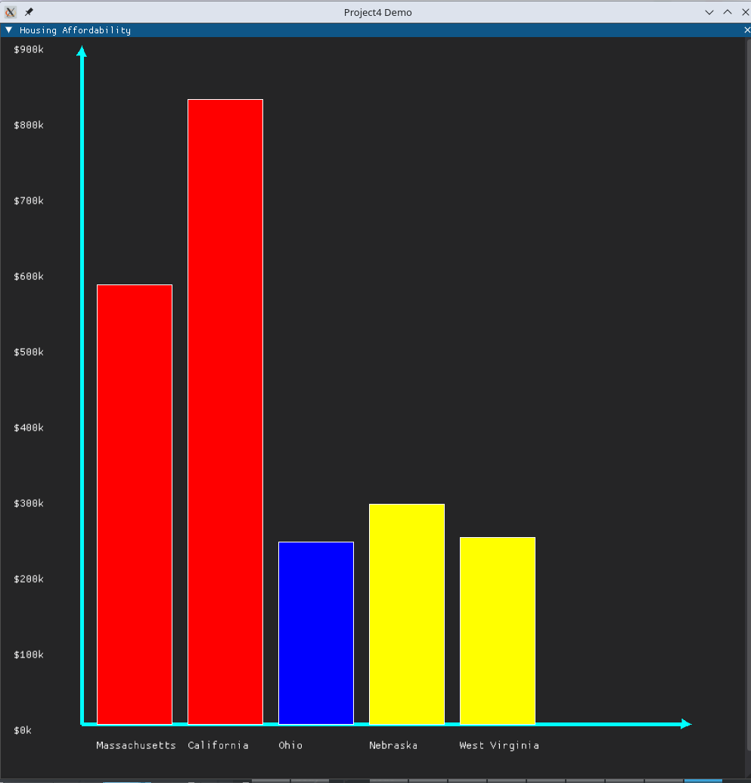Minimize the Project4 Demo window
This screenshot has width=751, height=783.
pyautogui.click(x=709, y=12)
